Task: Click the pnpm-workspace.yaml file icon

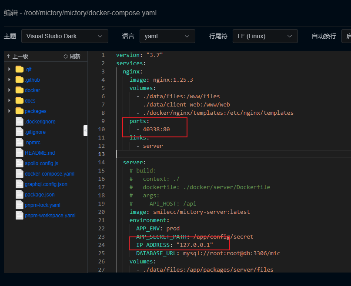Action: click(x=20, y=216)
